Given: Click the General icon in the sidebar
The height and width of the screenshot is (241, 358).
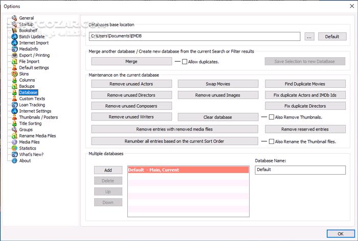Looking at the screenshot, I should [14, 18].
